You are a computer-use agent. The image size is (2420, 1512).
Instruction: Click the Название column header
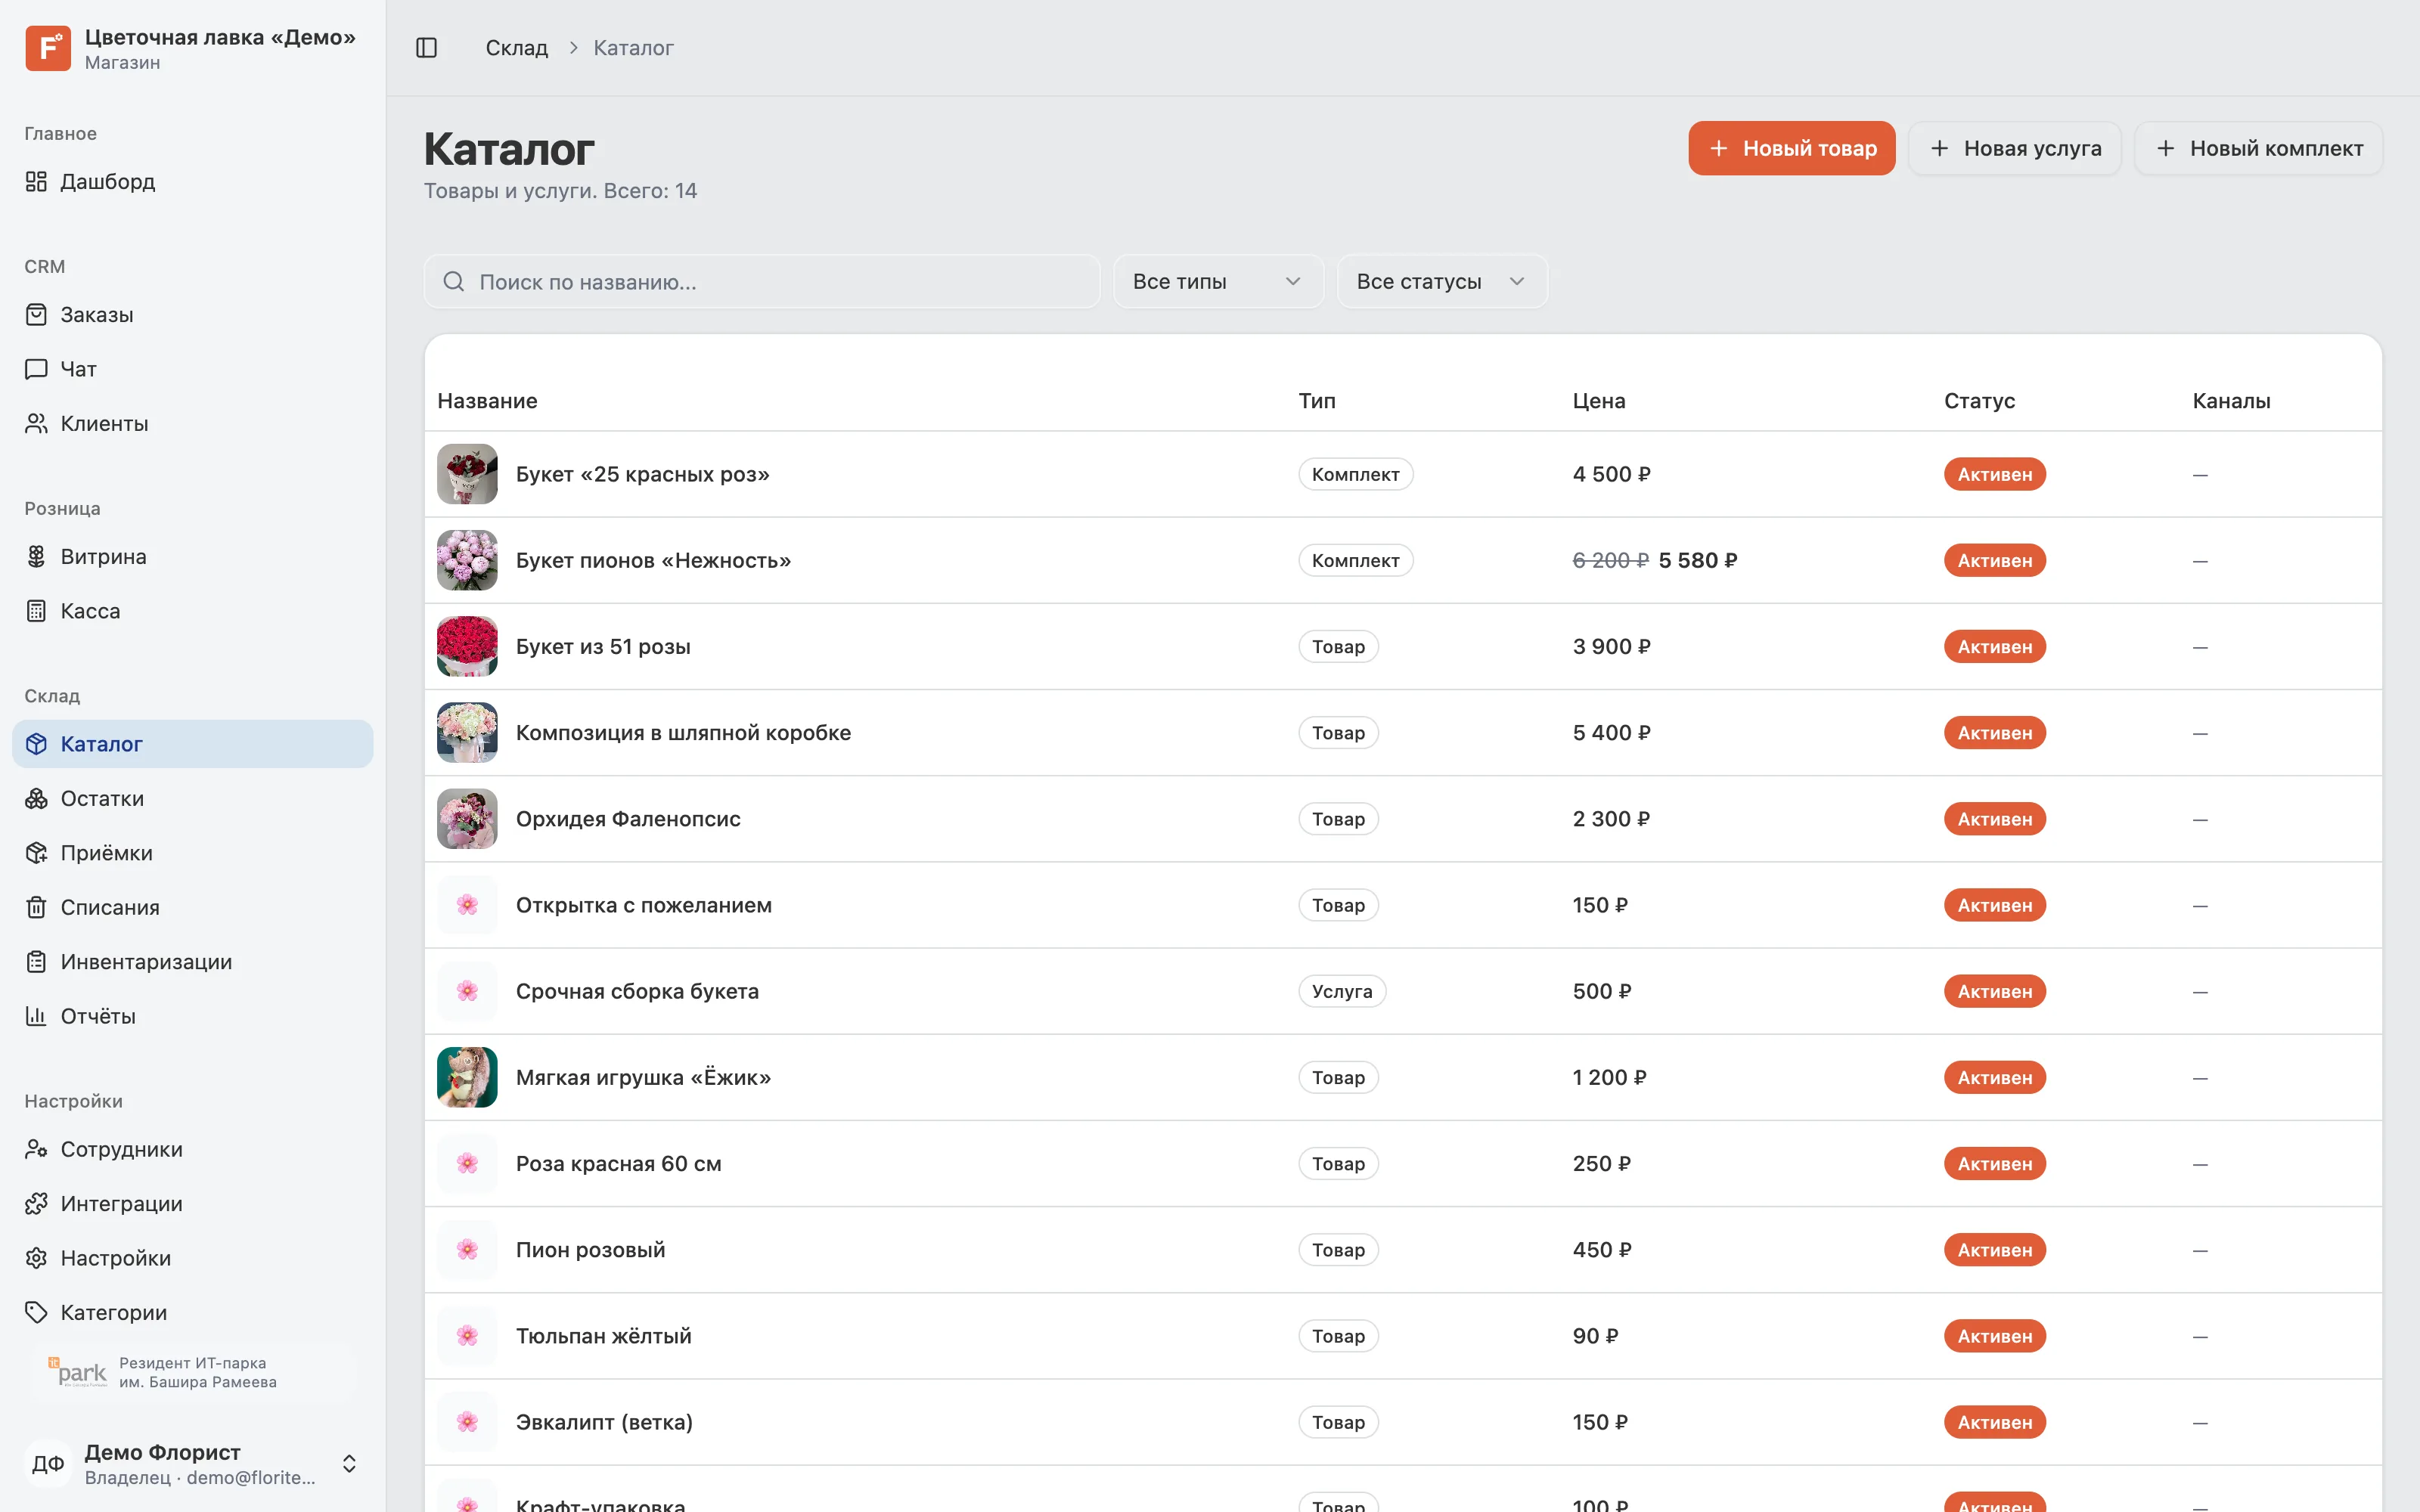487,401
